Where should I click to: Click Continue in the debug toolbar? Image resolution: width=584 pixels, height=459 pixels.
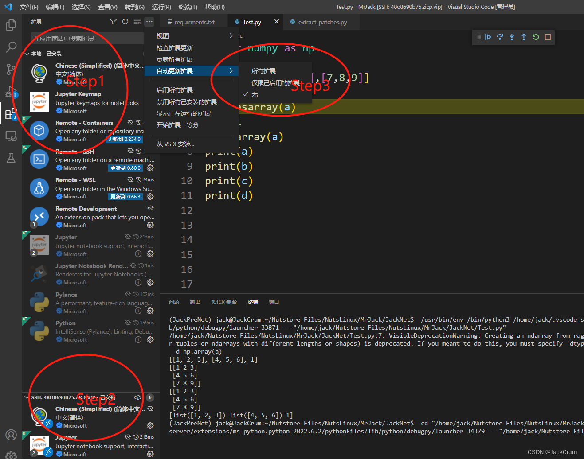pos(488,37)
